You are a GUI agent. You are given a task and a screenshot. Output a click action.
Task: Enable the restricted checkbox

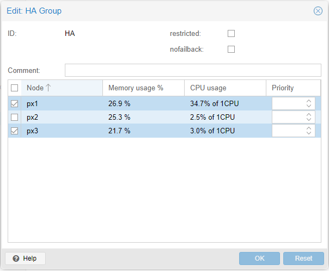coord(231,34)
